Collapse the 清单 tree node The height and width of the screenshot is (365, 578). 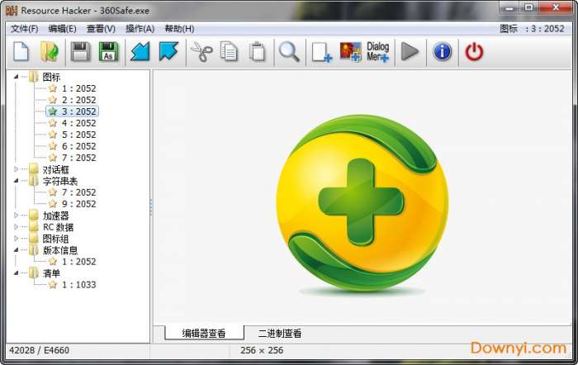(17, 273)
